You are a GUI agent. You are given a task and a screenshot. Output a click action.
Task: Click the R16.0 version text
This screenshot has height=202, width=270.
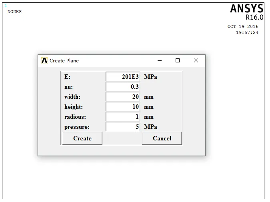tap(254, 17)
